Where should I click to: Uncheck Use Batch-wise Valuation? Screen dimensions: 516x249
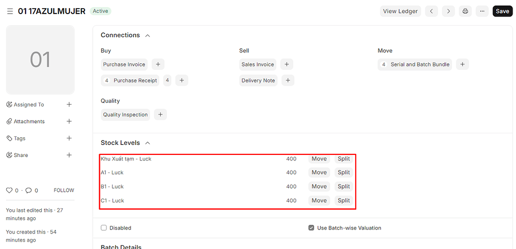tap(311, 228)
